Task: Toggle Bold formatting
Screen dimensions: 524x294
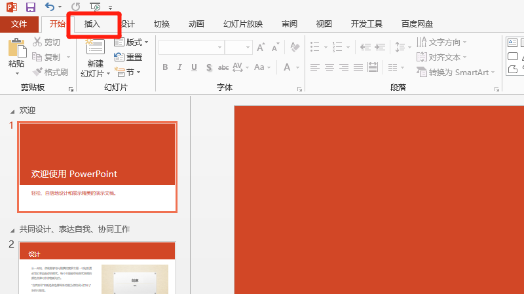Action: pos(165,67)
